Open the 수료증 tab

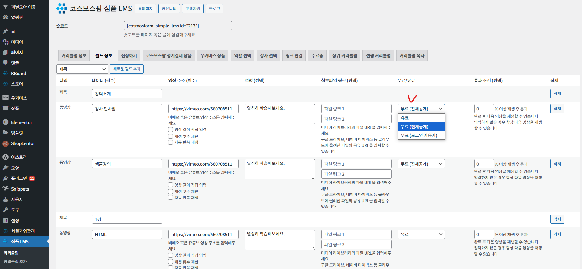(x=317, y=55)
